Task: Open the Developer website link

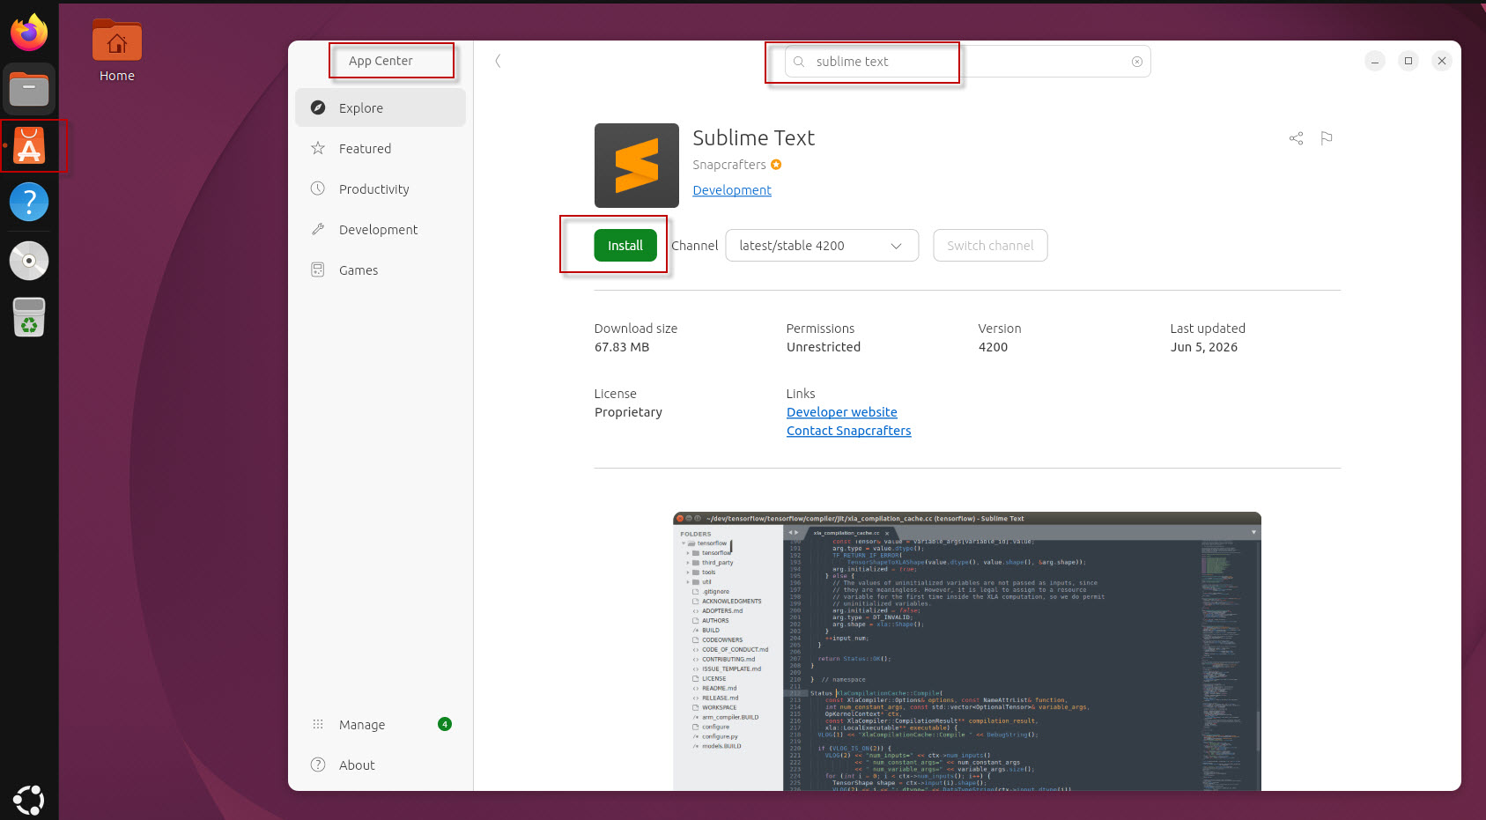Action: tap(842, 412)
